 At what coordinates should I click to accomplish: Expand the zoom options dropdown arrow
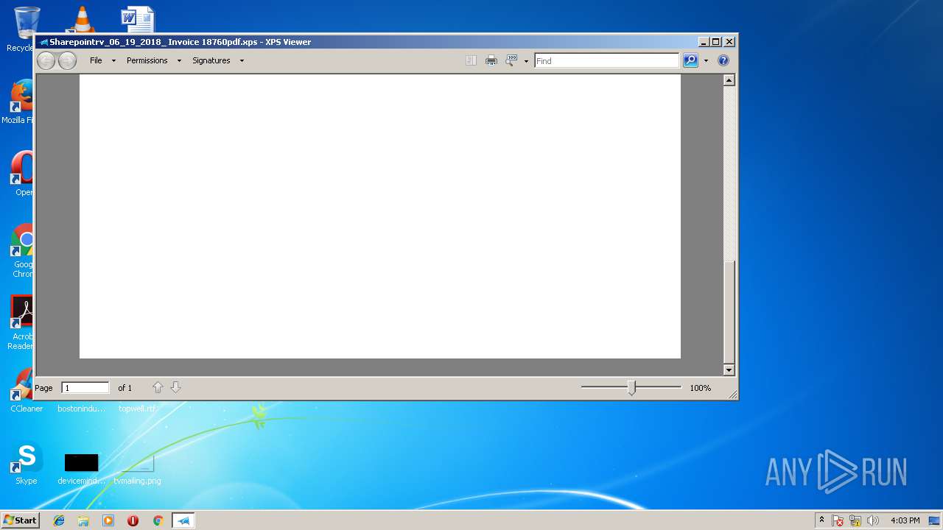(x=526, y=61)
